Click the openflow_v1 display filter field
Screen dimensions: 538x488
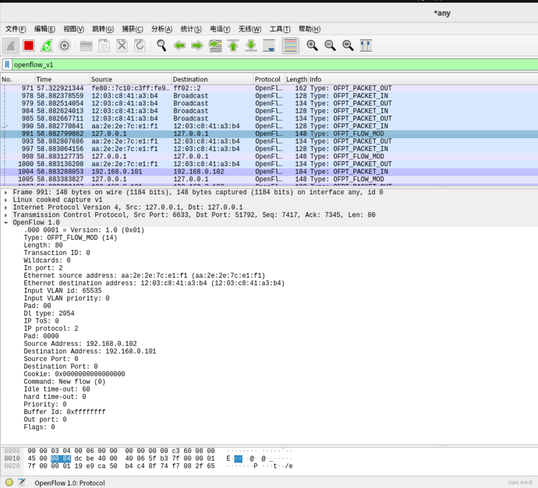275,65
